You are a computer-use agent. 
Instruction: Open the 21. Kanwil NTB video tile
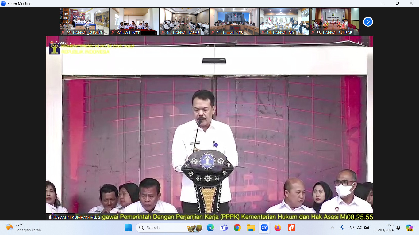[x=234, y=21]
